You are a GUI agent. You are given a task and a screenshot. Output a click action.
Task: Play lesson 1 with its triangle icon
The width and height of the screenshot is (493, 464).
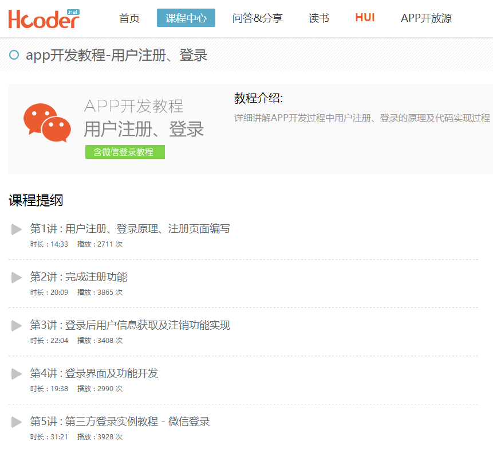pyautogui.click(x=17, y=229)
